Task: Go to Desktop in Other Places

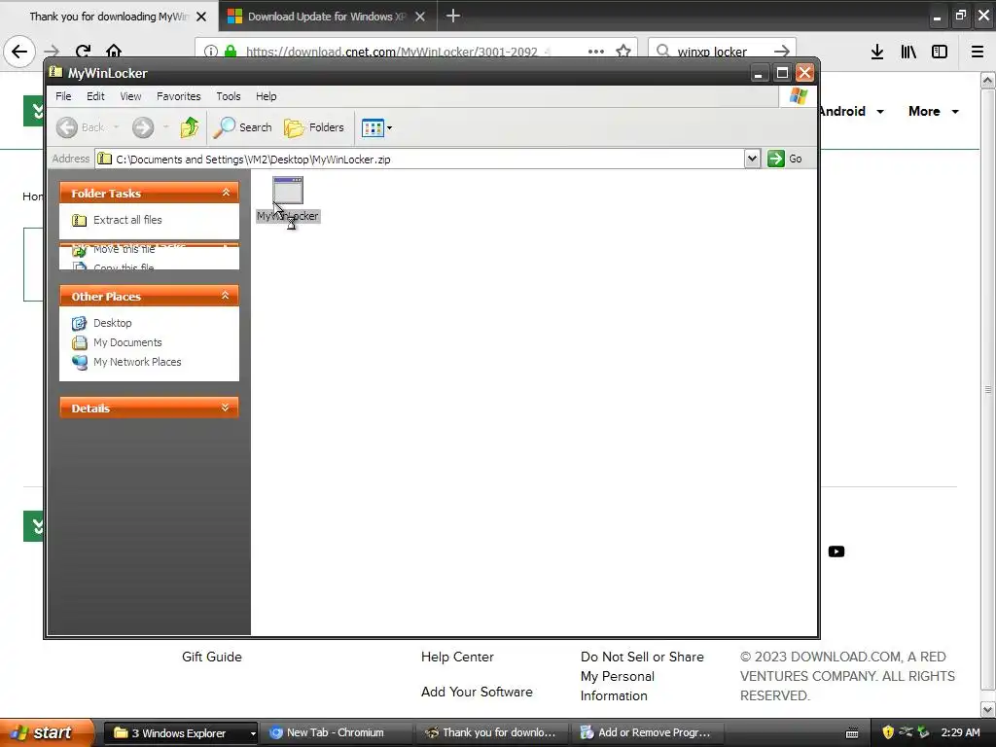Action: pos(113,323)
